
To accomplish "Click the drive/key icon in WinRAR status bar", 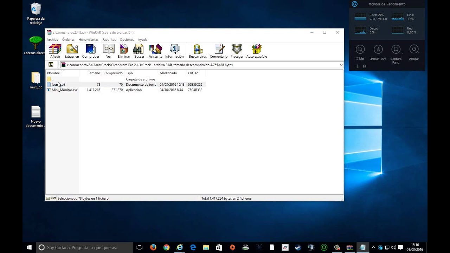I will [51, 198].
